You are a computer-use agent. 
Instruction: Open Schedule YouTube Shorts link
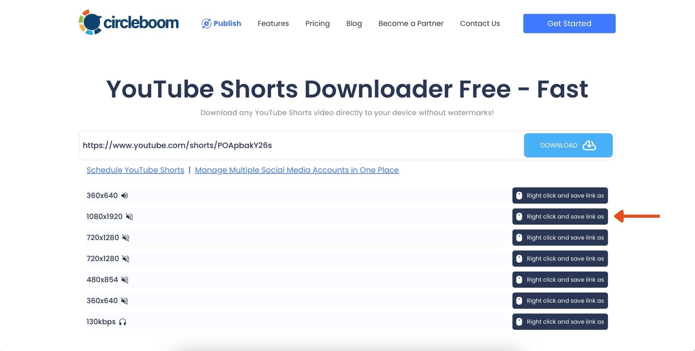[136, 170]
